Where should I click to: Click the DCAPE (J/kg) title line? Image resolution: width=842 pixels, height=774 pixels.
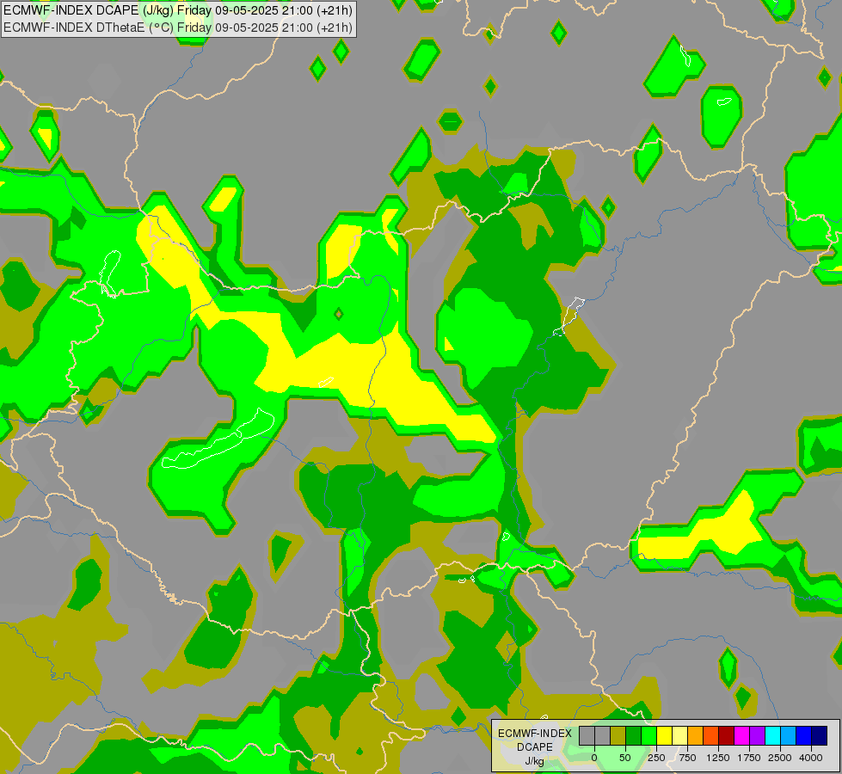(178, 10)
